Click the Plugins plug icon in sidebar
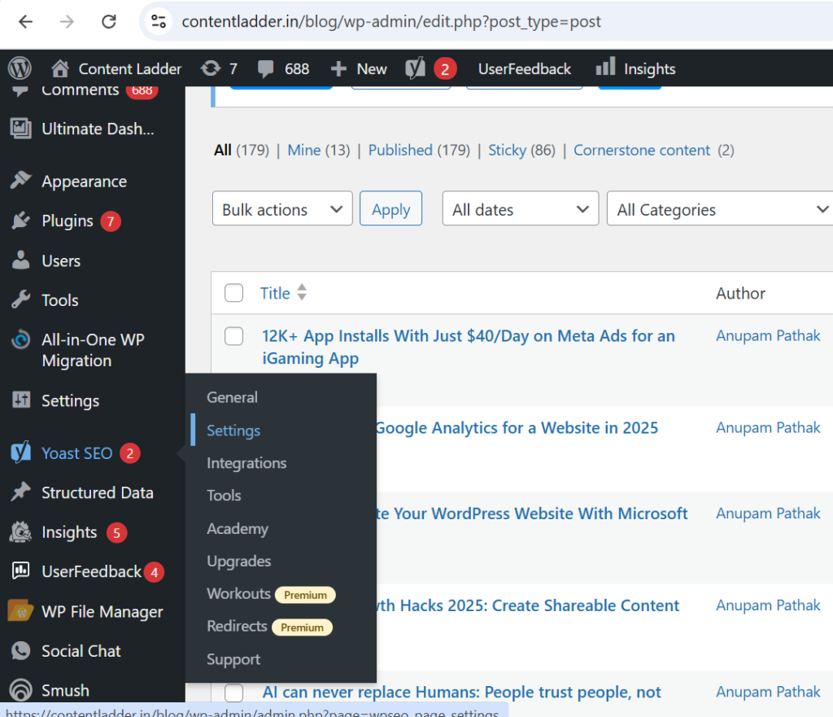This screenshot has height=717, width=833. [x=20, y=221]
